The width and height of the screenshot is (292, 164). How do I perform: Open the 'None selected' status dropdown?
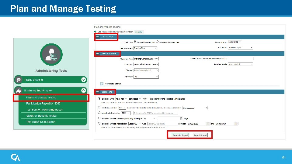point(195,108)
